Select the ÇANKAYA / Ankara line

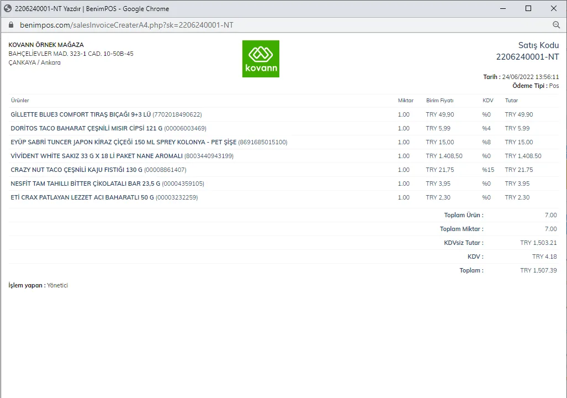click(35, 62)
